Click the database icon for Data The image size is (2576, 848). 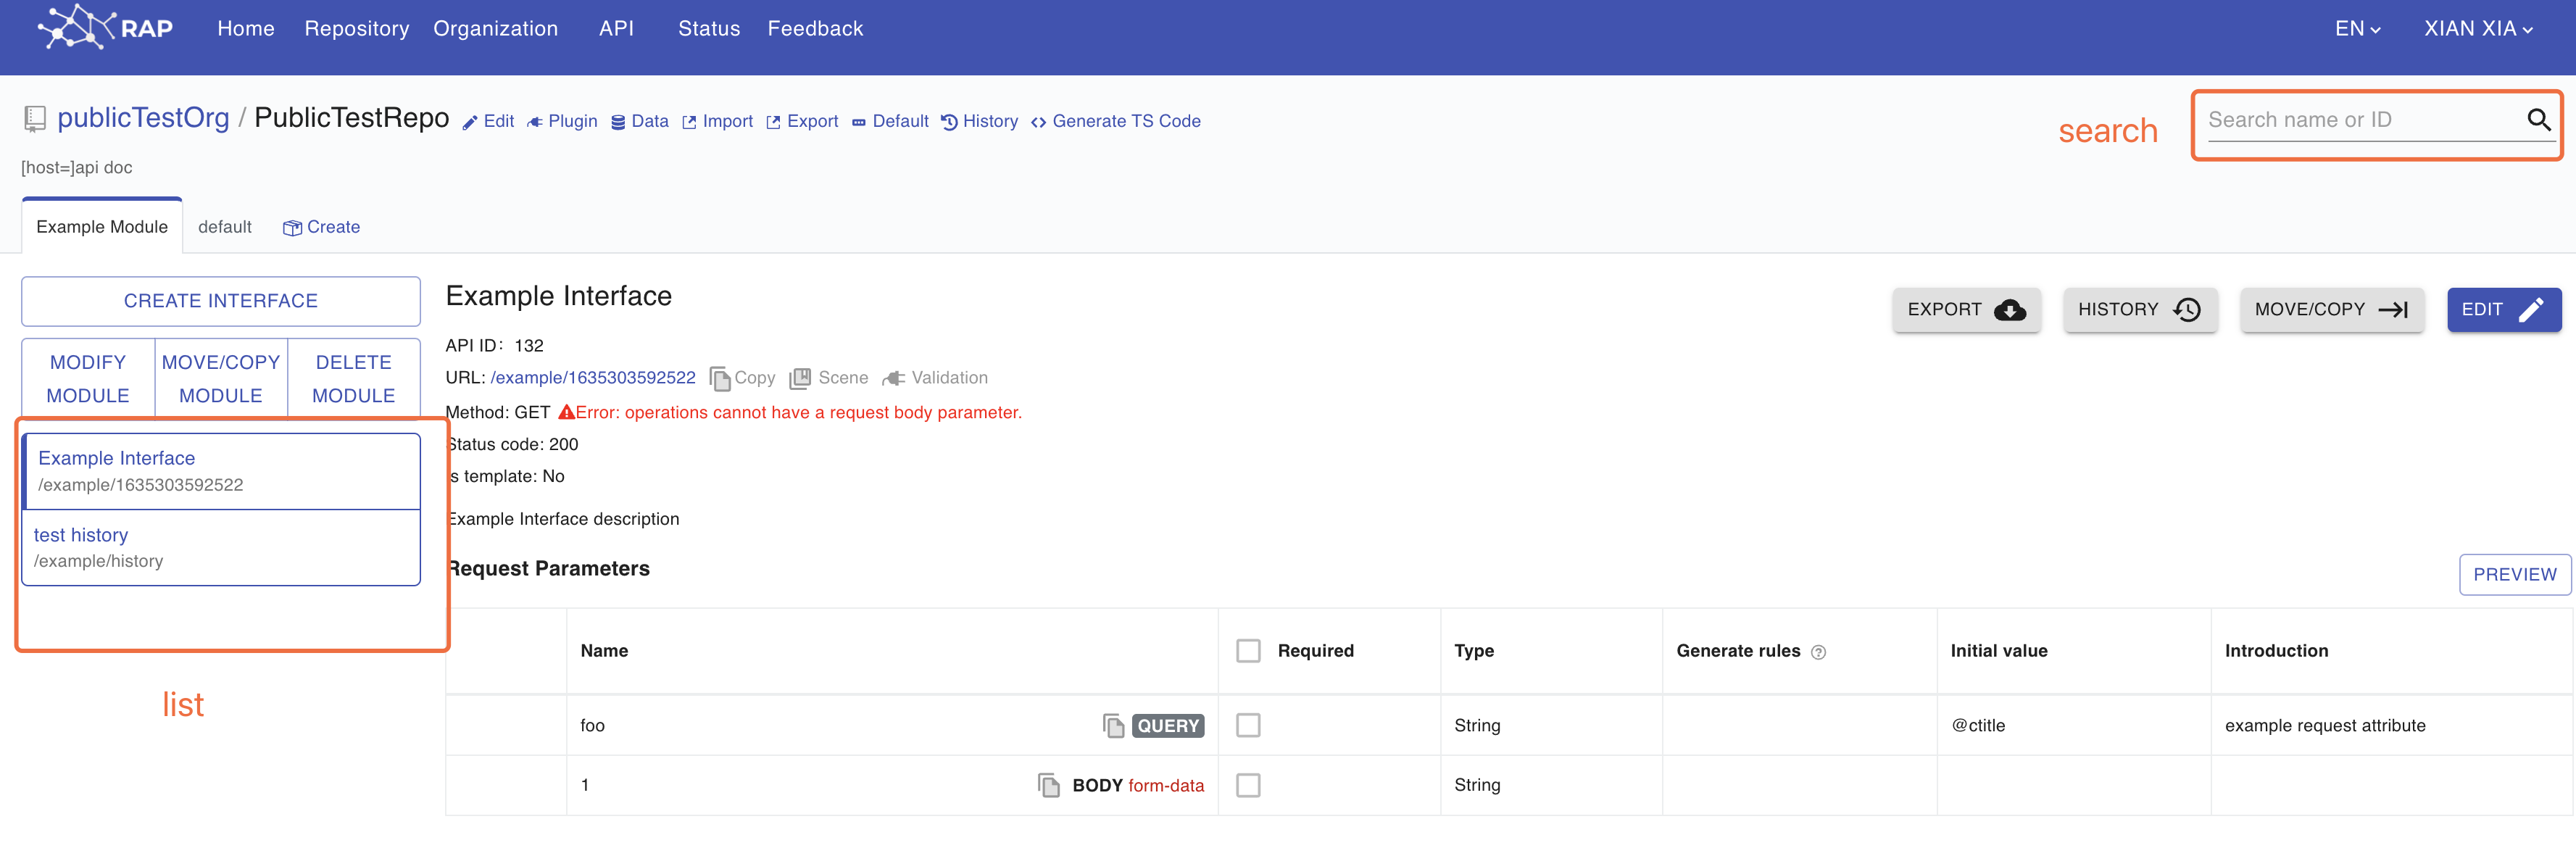[618, 122]
